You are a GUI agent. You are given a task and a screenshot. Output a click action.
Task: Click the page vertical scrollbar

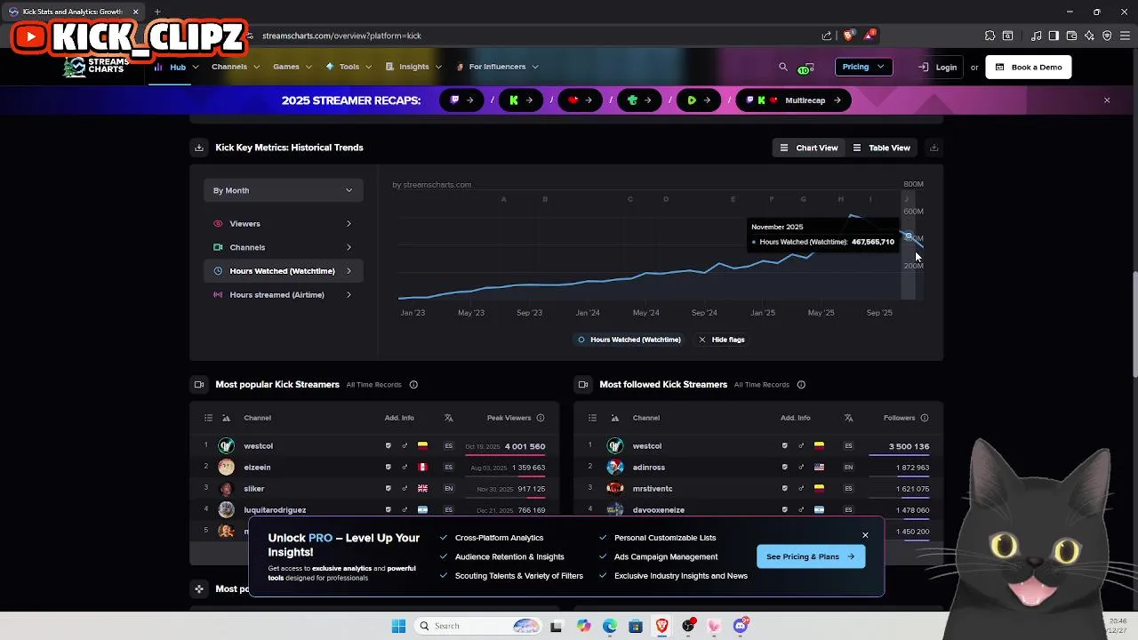click(1134, 324)
